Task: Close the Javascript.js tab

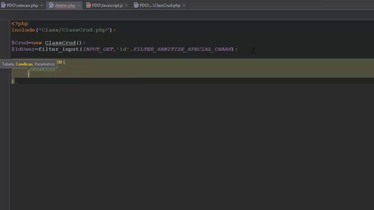Action: [x=126, y=5]
